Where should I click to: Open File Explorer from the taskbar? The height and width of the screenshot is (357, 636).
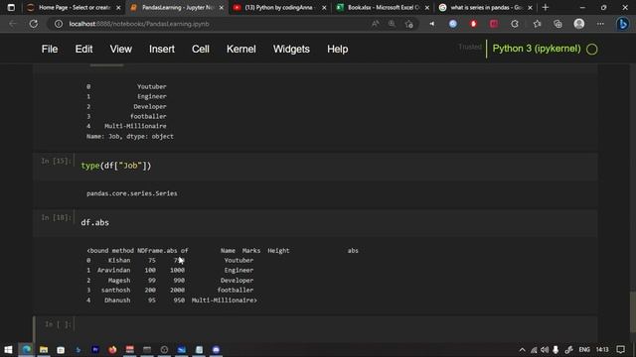[x=44, y=349]
